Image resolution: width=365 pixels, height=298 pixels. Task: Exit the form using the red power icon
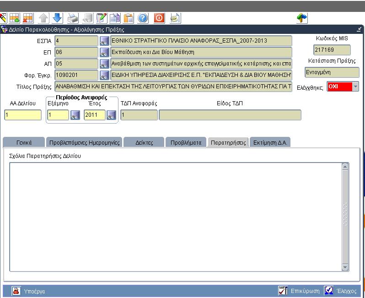pyautogui.click(x=159, y=18)
